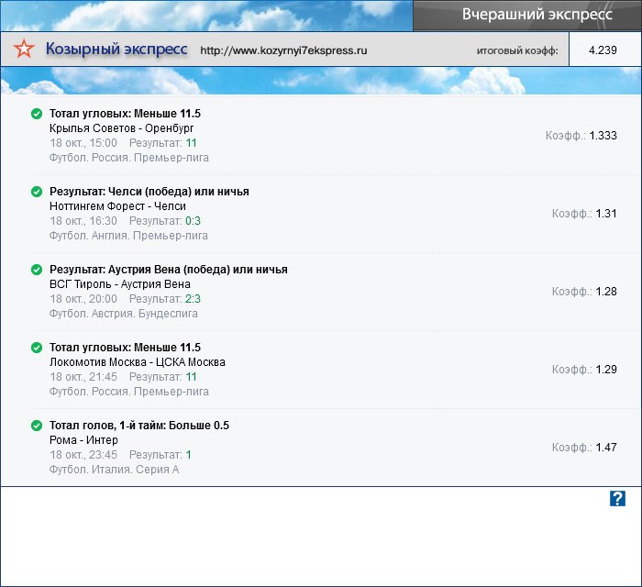Click the red star logo icon
Image resolution: width=642 pixels, height=587 pixels.
tap(26, 50)
